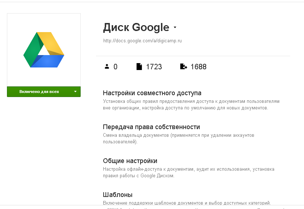Click the Включено для всех green button
304x209 pixels.
44,92
